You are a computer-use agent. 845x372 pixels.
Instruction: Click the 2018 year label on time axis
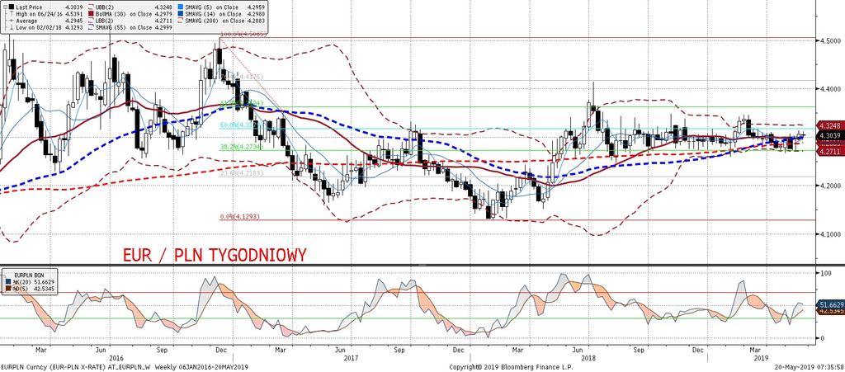tap(589, 357)
